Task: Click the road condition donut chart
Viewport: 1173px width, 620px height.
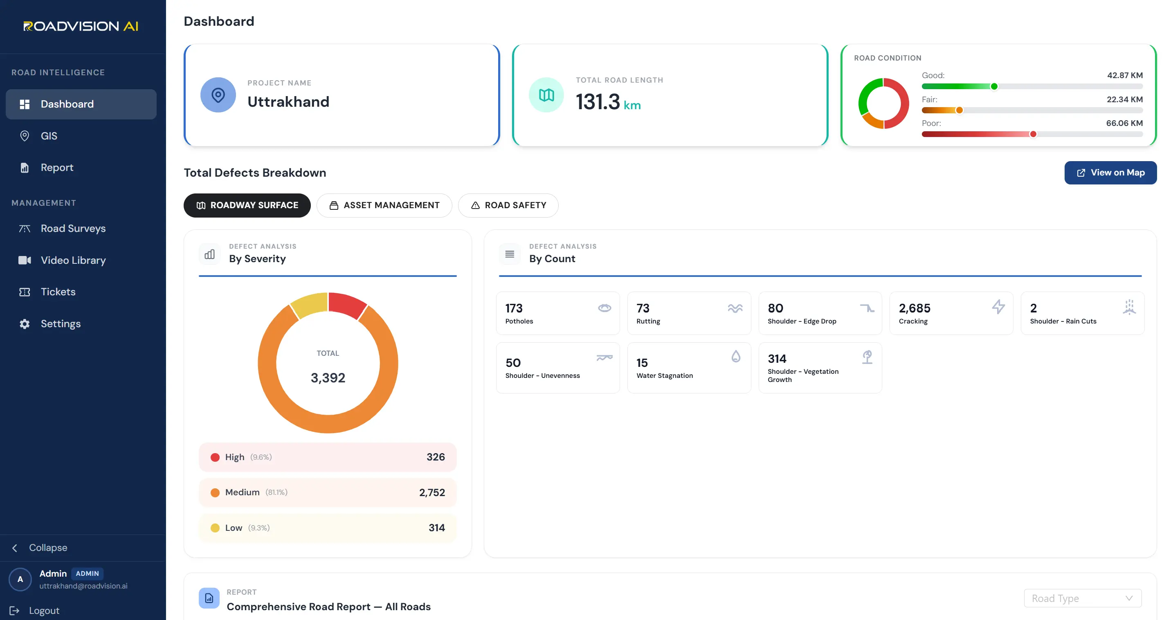Action: (883, 103)
